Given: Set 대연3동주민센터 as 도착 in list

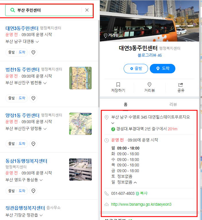Looking at the screenshot, I should [22, 52].
